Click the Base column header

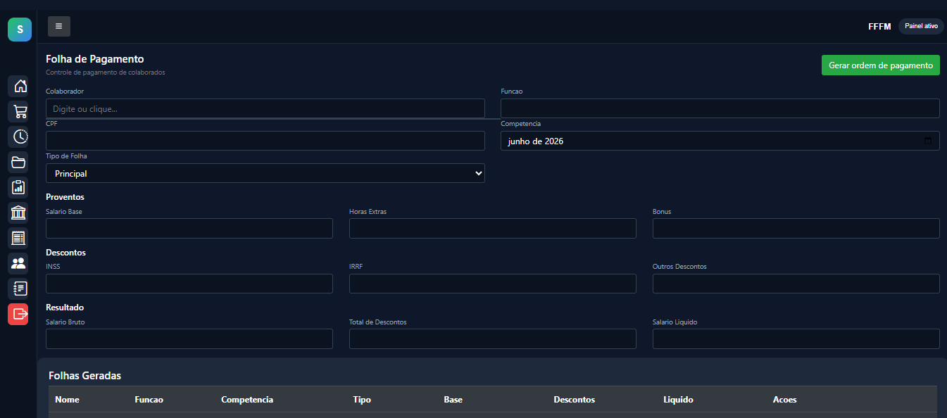click(x=453, y=400)
